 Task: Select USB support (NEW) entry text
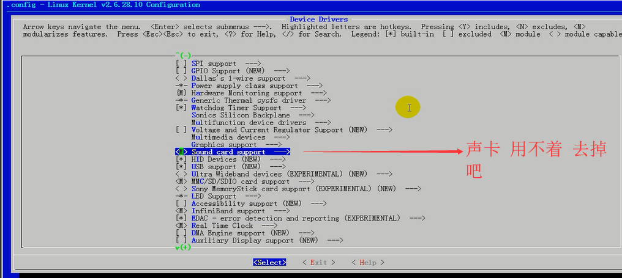226,167
